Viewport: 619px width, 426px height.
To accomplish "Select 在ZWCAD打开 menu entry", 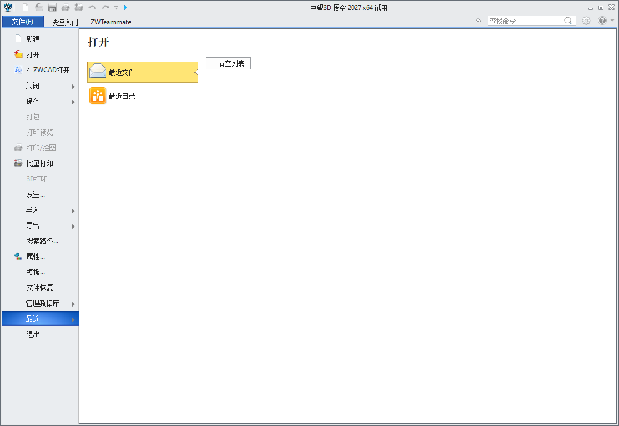I will coord(40,70).
